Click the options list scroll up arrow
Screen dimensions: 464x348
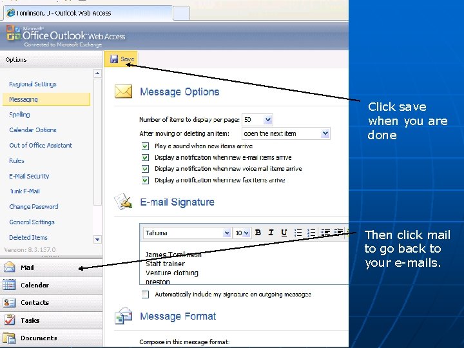point(97,73)
